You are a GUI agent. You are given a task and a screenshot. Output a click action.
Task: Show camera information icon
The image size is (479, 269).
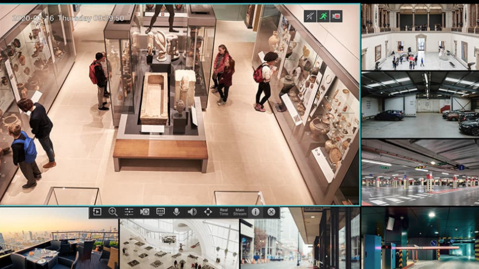pyautogui.click(x=255, y=212)
